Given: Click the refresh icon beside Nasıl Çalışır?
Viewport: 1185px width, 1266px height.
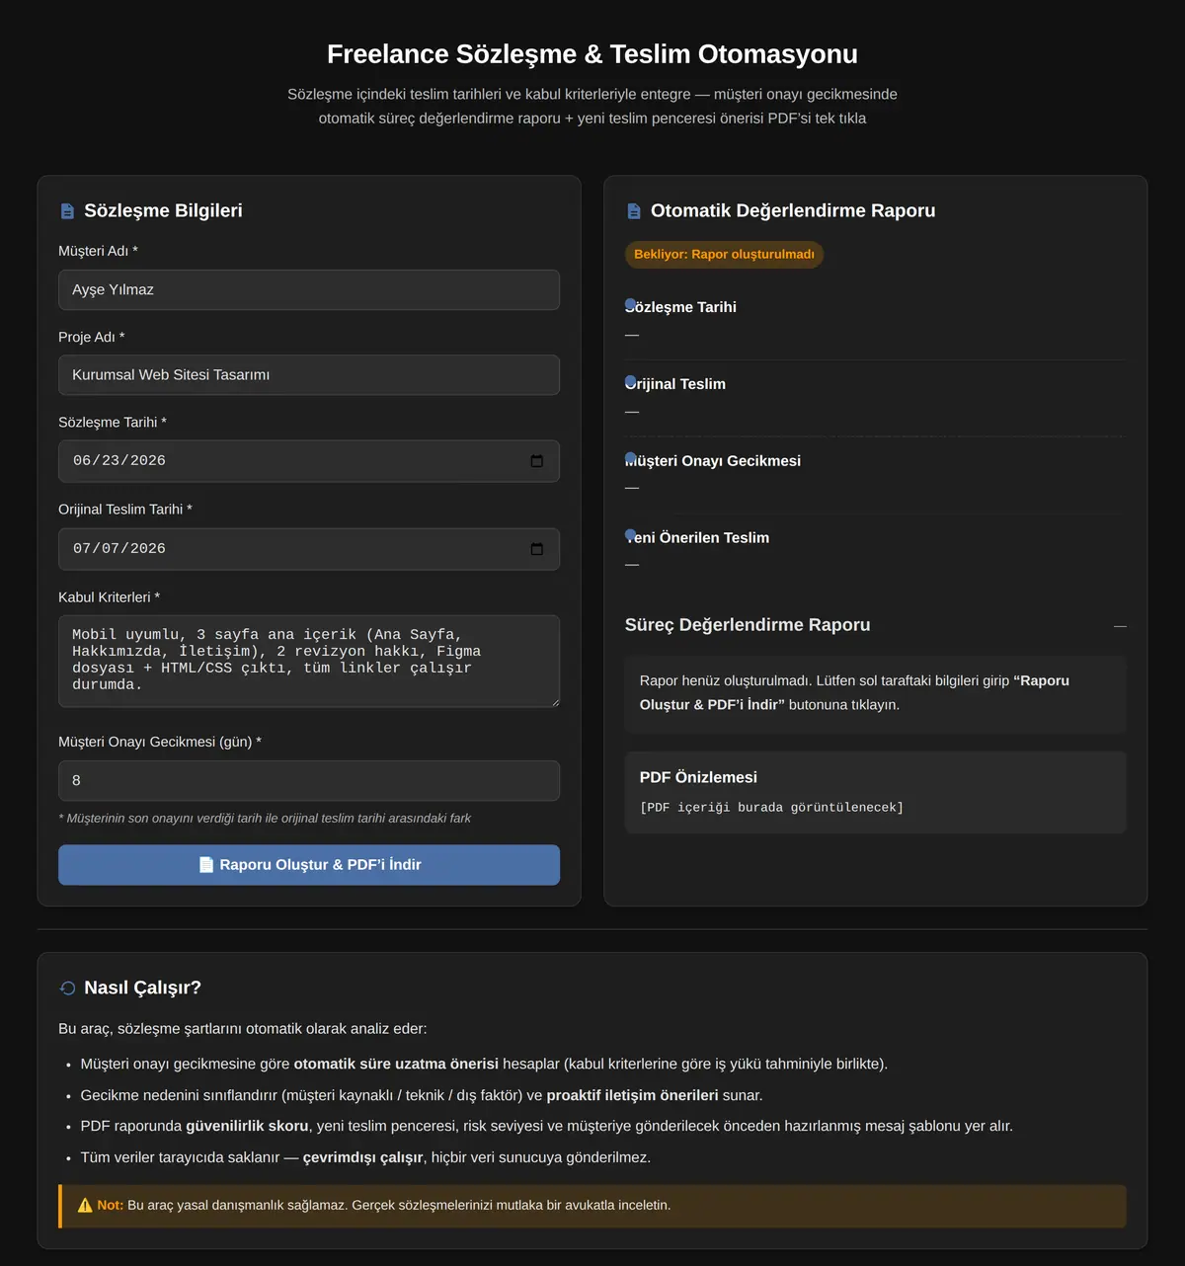Looking at the screenshot, I should tap(67, 989).
